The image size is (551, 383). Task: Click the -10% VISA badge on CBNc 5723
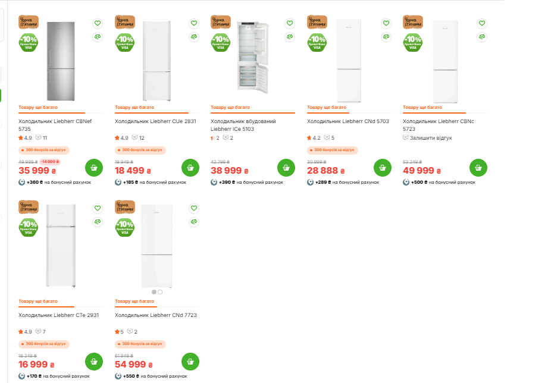[413, 42]
